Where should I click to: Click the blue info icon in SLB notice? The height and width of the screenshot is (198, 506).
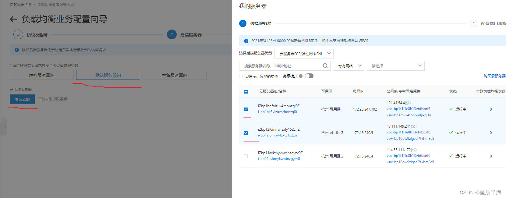pyautogui.click(x=246, y=41)
